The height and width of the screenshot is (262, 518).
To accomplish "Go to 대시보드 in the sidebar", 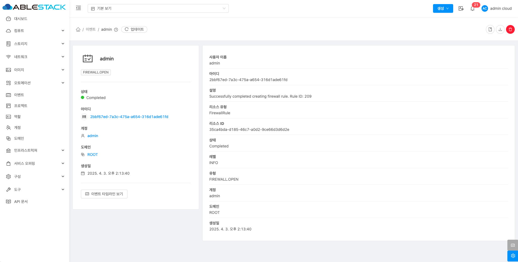I will pos(21,19).
